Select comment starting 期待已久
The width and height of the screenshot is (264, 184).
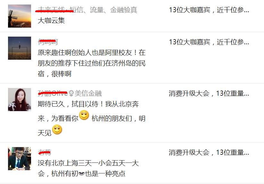[x=92, y=118]
